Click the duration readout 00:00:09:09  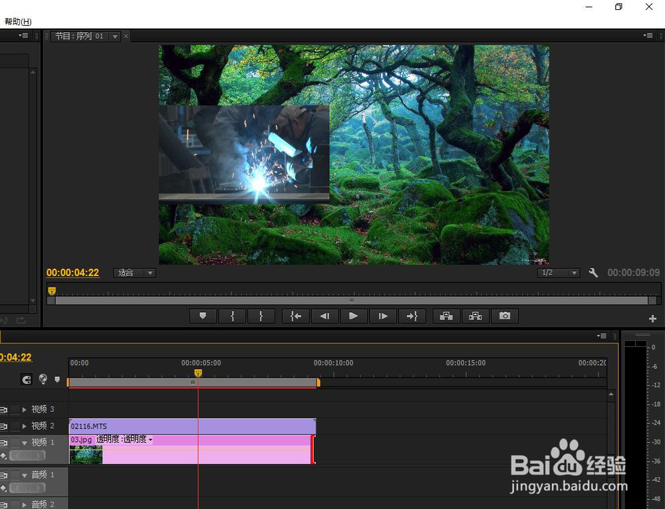pyautogui.click(x=633, y=273)
